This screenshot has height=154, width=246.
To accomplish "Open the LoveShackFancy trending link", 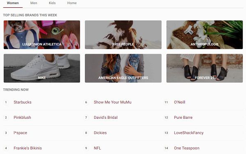I will (x=189, y=133).
